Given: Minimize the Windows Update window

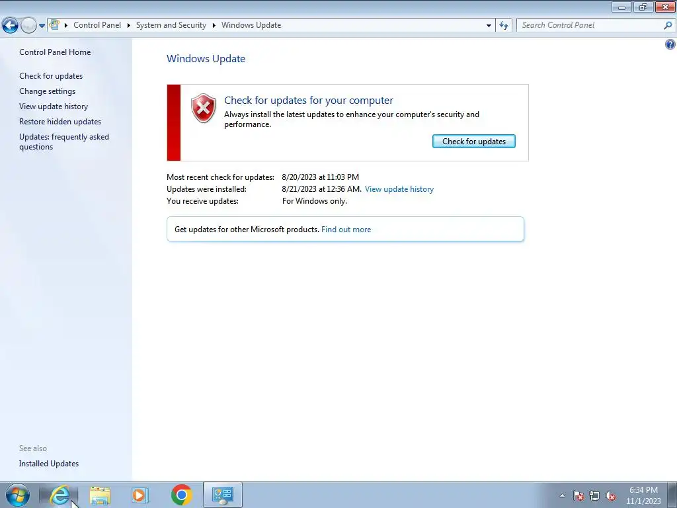Looking at the screenshot, I should (x=621, y=7).
